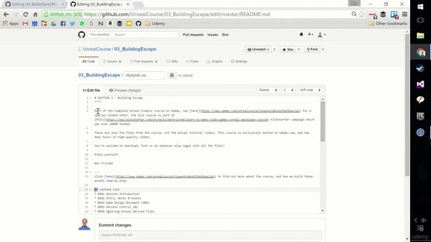This screenshot has height=242, width=431.
Task: Reload the page with the refresh icon
Action: (x=26, y=14)
